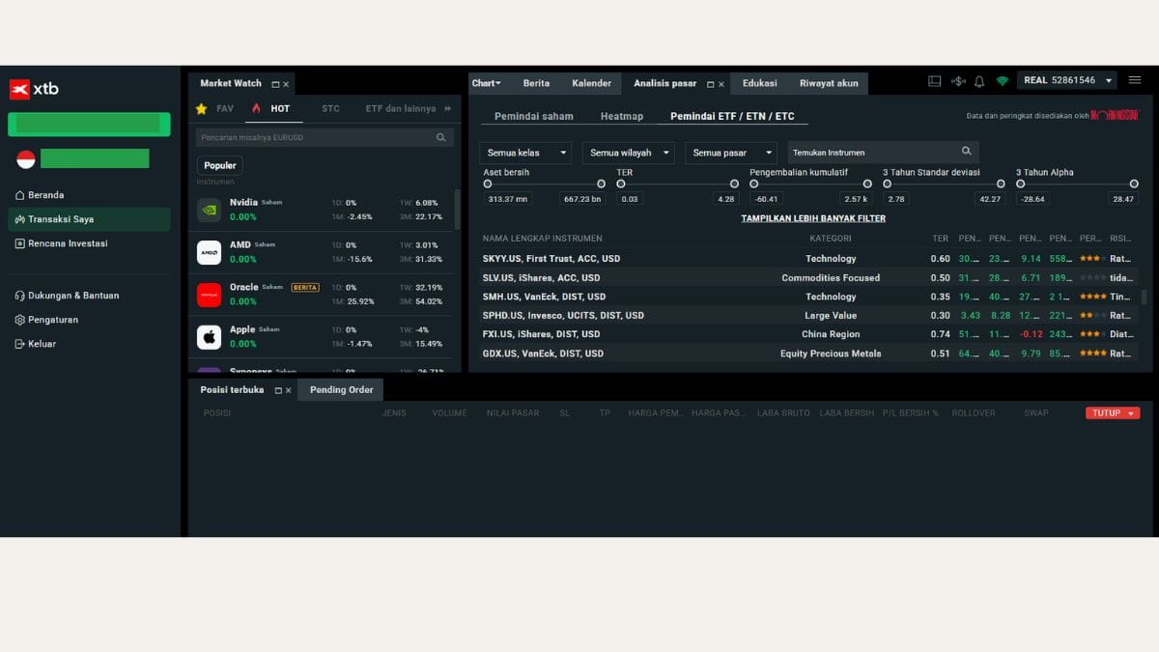Close the Analisis pasar tab
The image size is (1159, 652).
click(x=721, y=84)
